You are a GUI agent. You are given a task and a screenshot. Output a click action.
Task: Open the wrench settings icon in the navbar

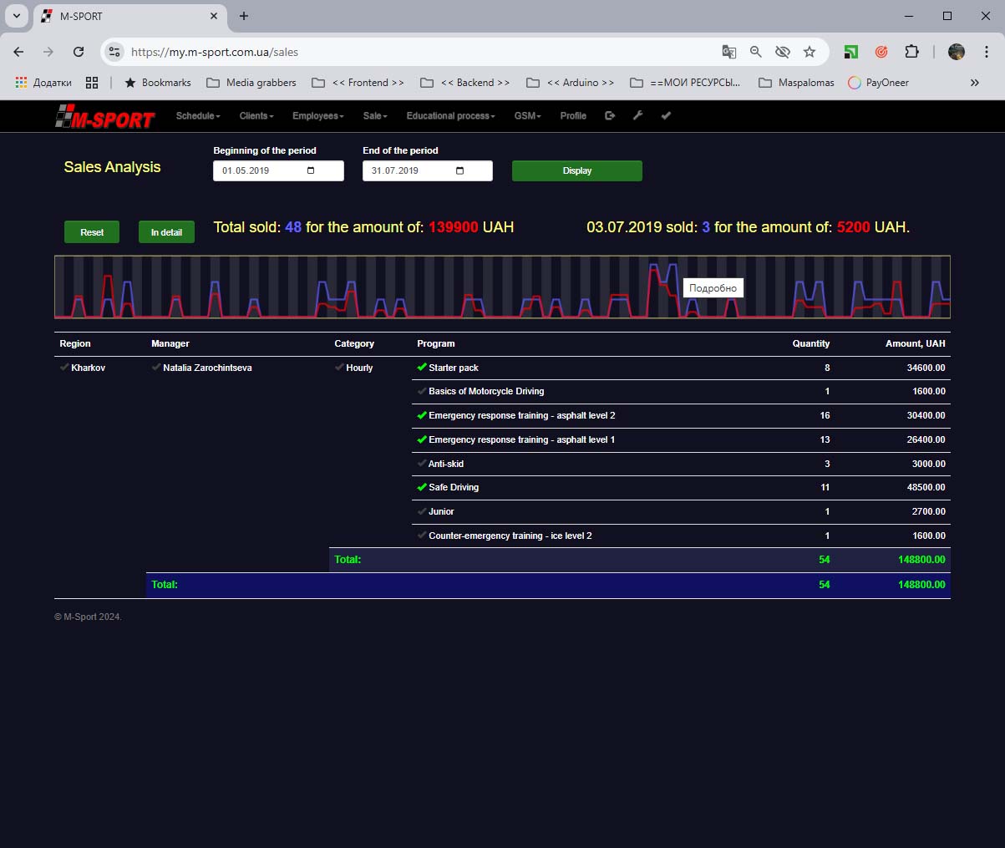click(x=637, y=116)
